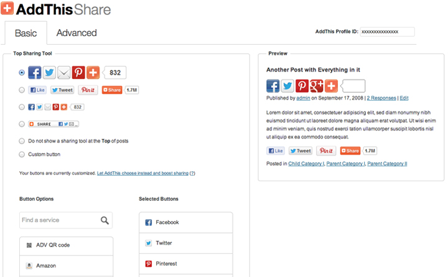The height and width of the screenshot is (277, 448).
Task: Open Child Category I link
Action: coord(306,164)
